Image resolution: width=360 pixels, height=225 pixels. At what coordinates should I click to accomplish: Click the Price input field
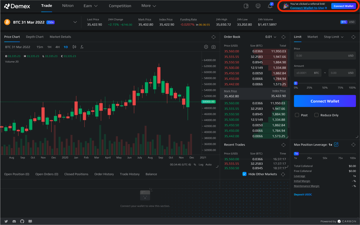pos(320,56)
